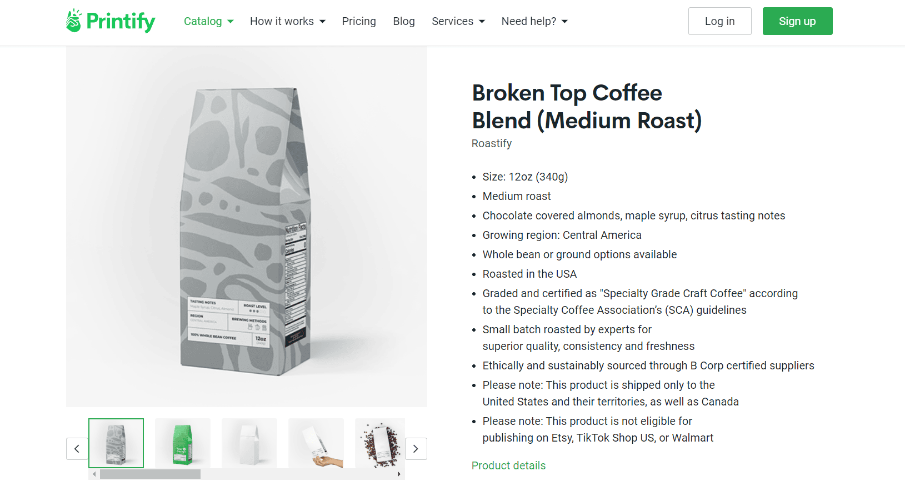Open the Product details link
Screen dimensions: 905x496
[508, 465]
